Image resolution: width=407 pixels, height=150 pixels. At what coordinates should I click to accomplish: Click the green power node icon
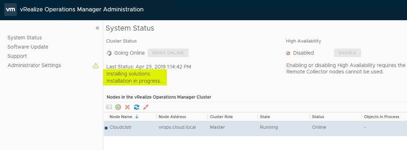click(x=118, y=107)
